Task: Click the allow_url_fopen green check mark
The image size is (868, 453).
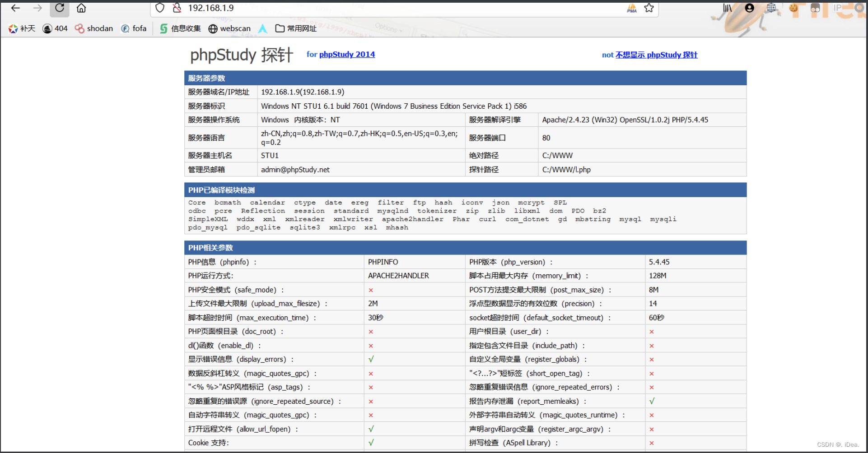Action: tap(371, 429)
